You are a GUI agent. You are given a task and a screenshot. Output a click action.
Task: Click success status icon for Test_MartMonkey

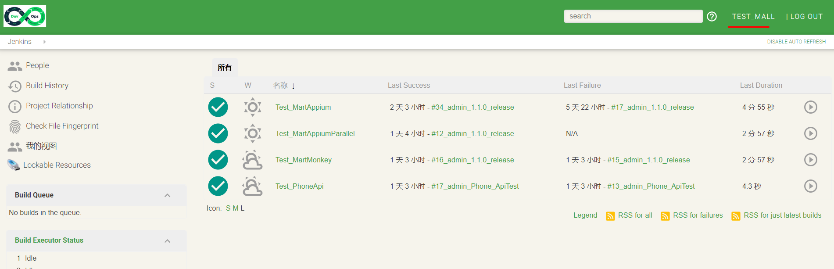point(218,160)
